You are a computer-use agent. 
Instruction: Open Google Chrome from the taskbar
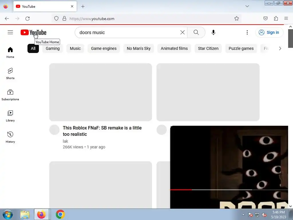(x=60, y=214)
